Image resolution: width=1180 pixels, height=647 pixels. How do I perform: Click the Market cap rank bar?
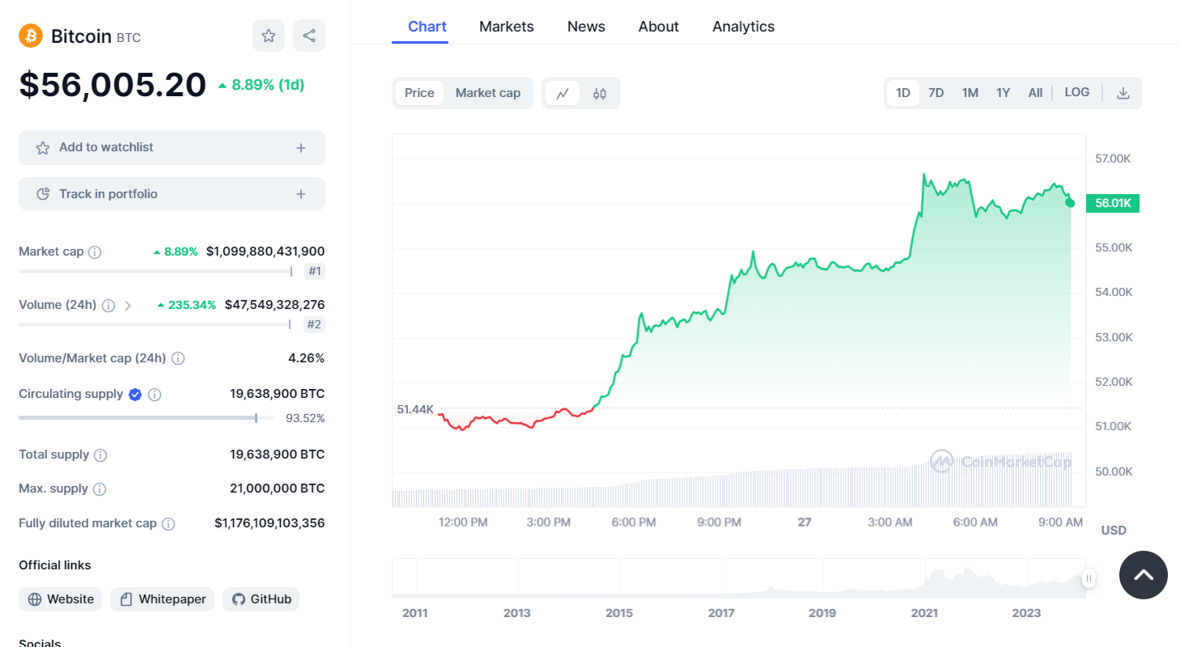[155, 272]
